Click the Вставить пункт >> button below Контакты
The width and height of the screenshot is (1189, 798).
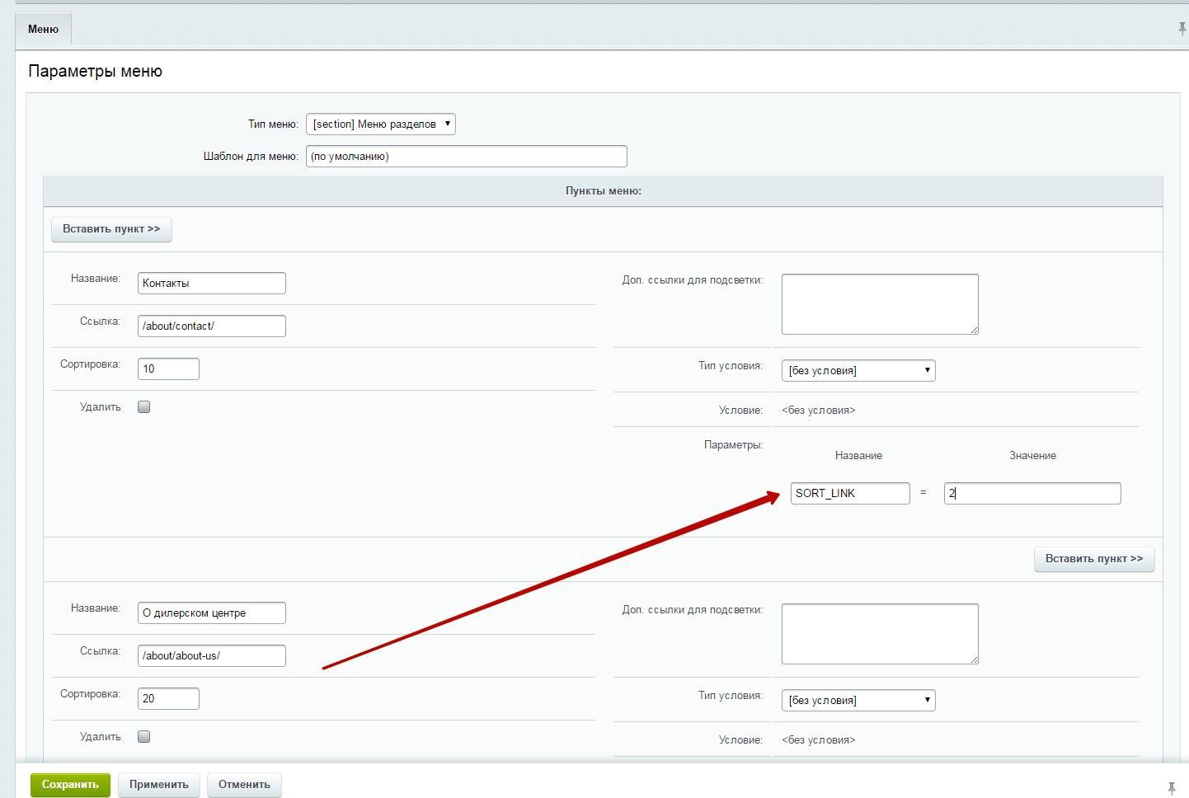(1094, 559)
